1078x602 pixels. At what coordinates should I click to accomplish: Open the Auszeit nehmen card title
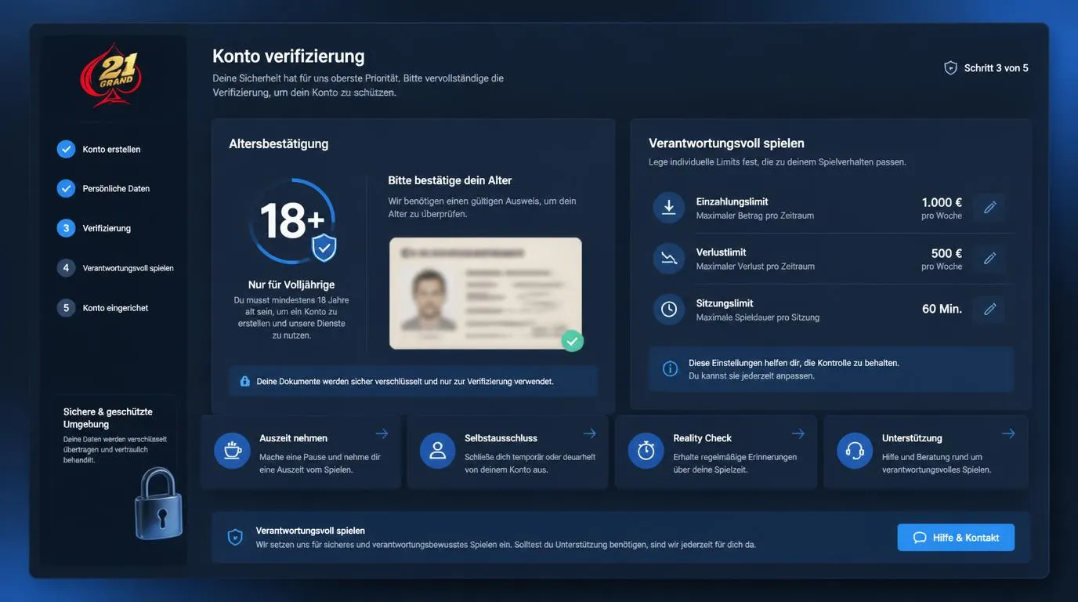pos(293,438)
